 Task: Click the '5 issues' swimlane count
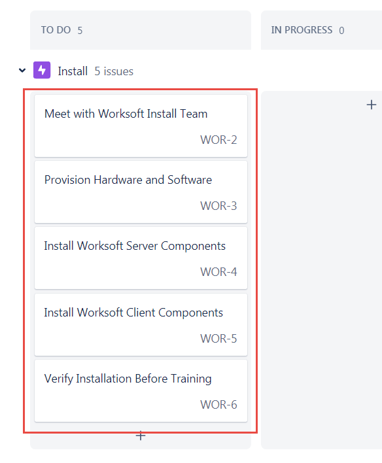coord(114,71)
